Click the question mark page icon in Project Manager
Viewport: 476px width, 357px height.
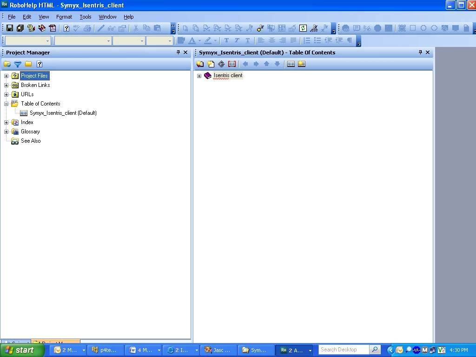click(x=40, y=64)
